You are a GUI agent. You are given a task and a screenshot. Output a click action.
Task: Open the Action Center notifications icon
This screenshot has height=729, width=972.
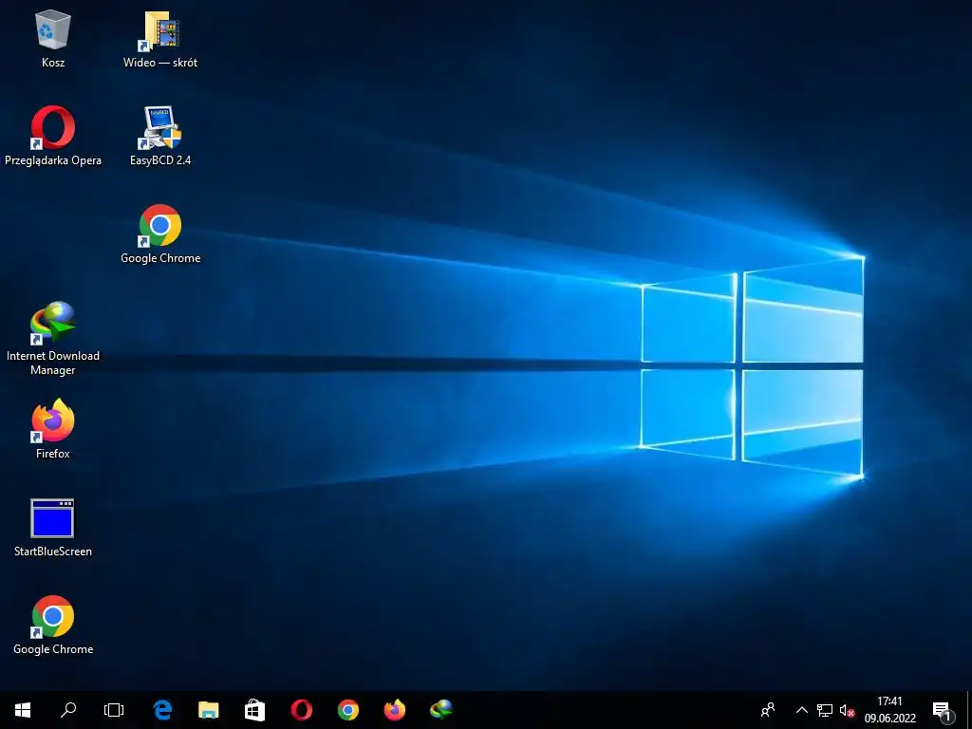tap(943, 710)
